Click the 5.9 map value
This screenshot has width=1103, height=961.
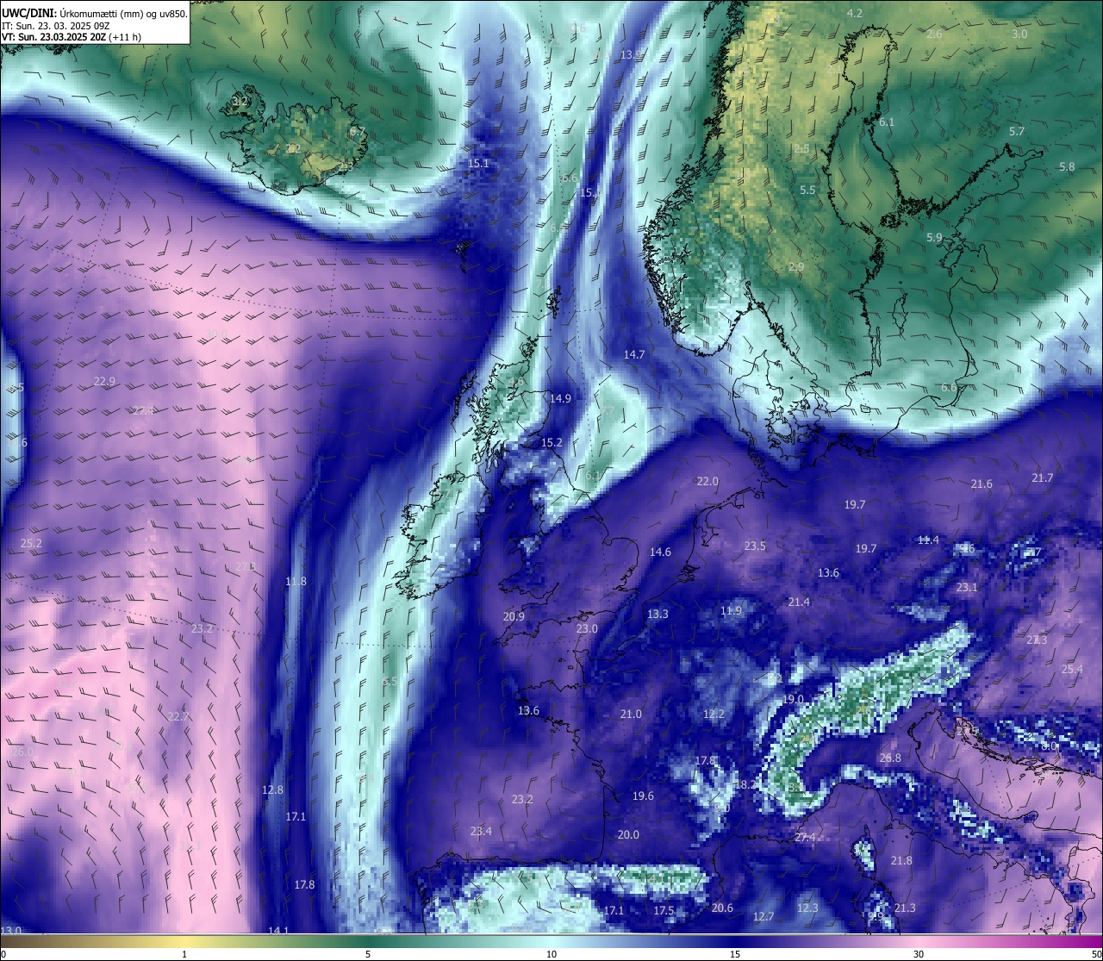(x=934, y=237)
